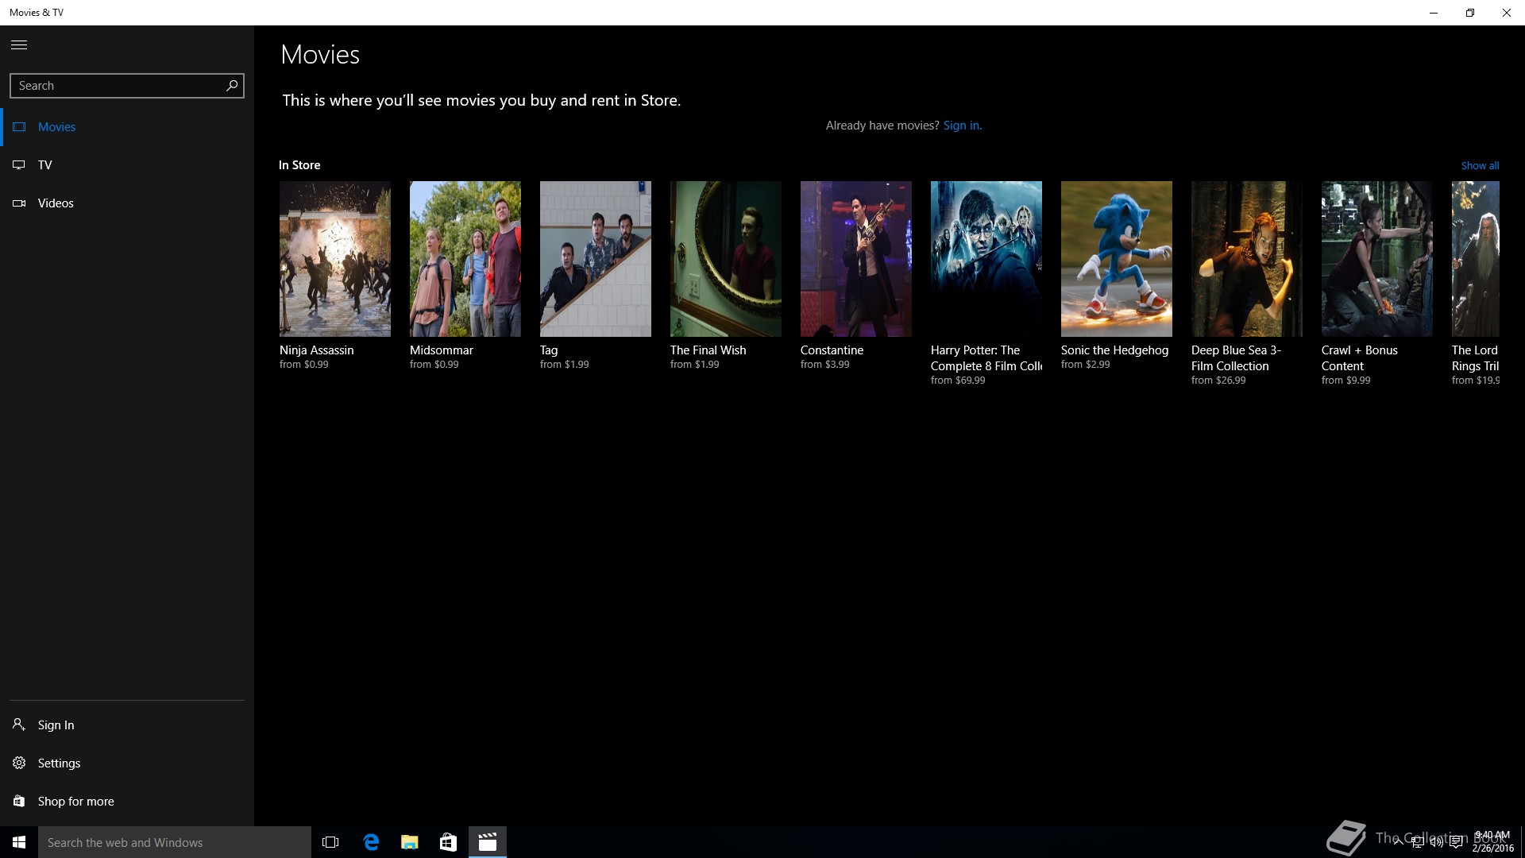
Task: Open the Sonic the Hedgehog movie thumbnail
Action: (1116, 259)
